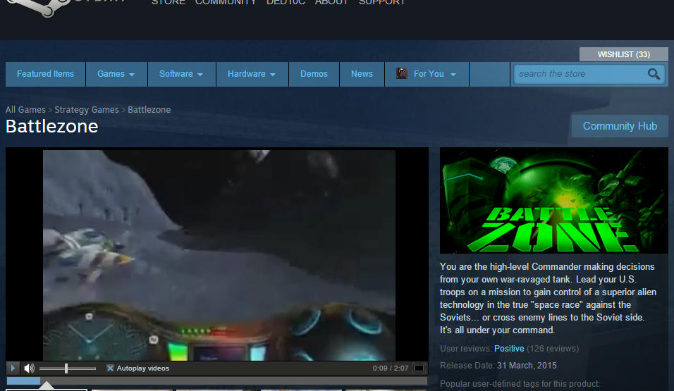
Task: Open COMMUNITY in top navigation
Action: click(226, 3)
